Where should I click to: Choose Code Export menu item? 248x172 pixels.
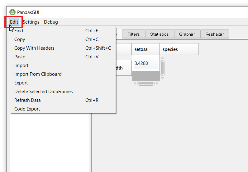(x=27, y=109)
